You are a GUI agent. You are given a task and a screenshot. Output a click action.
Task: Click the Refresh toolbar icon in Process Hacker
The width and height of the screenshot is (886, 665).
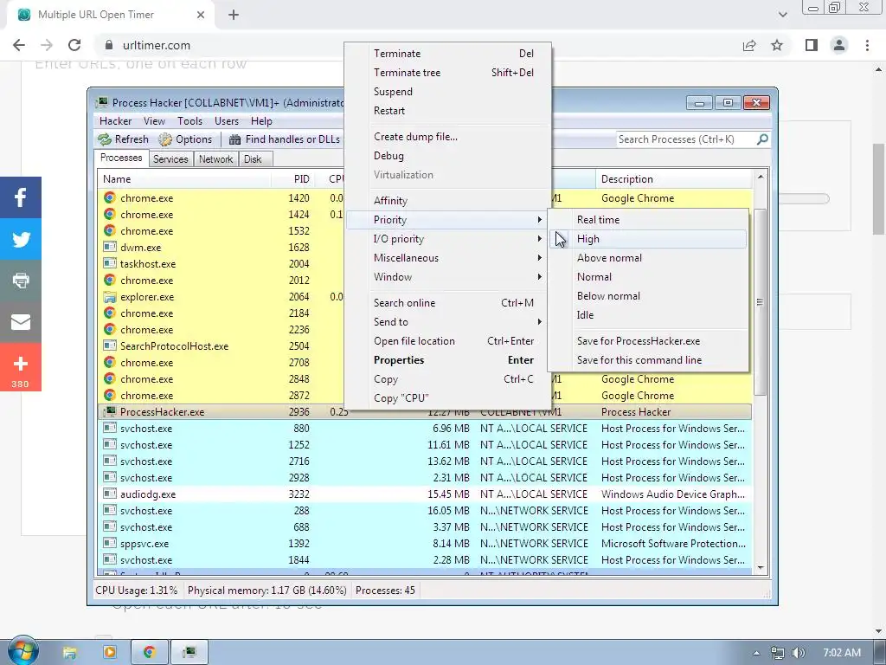click(x=105, y=139)
